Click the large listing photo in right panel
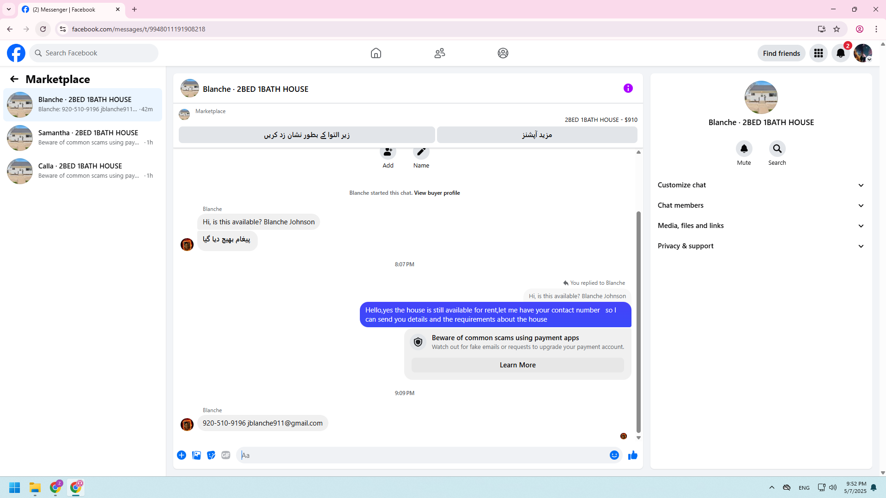This screenshot has height=498, width=886. pyautogui.click(x=761, y=97)
